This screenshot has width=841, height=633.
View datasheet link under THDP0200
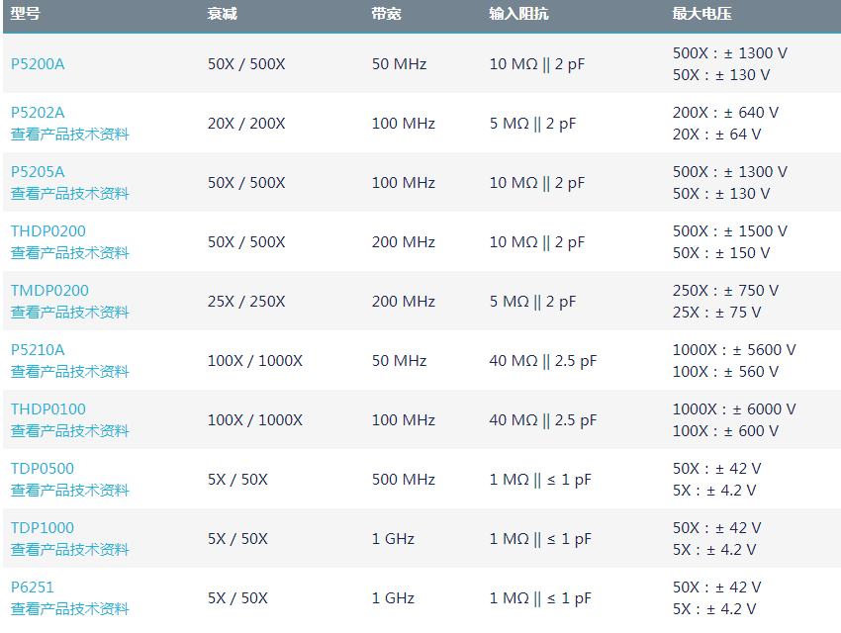tap(69, 253)
